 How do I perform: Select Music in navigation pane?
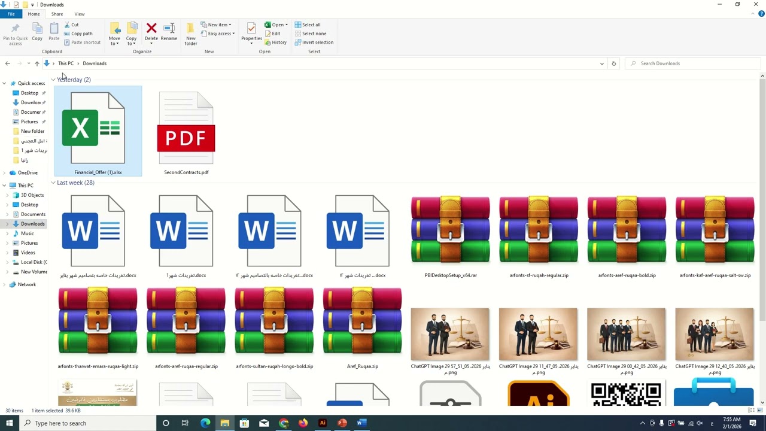point(28,233)
